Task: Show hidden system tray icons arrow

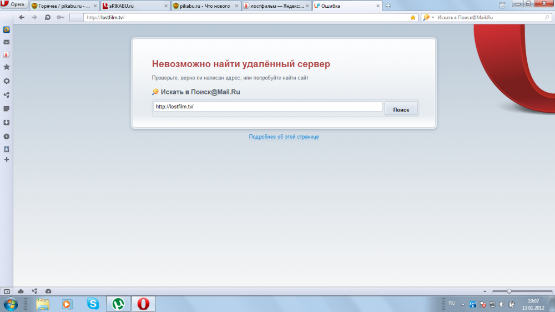Action: [x=463, y=304]
